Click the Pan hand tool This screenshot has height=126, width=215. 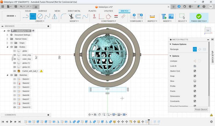(99, 114)
